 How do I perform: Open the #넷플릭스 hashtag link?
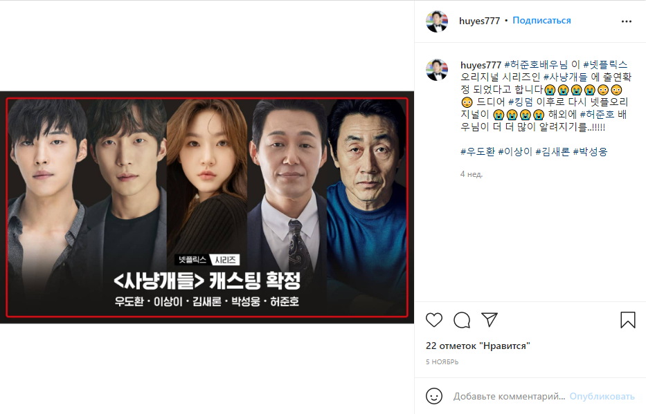605,64
